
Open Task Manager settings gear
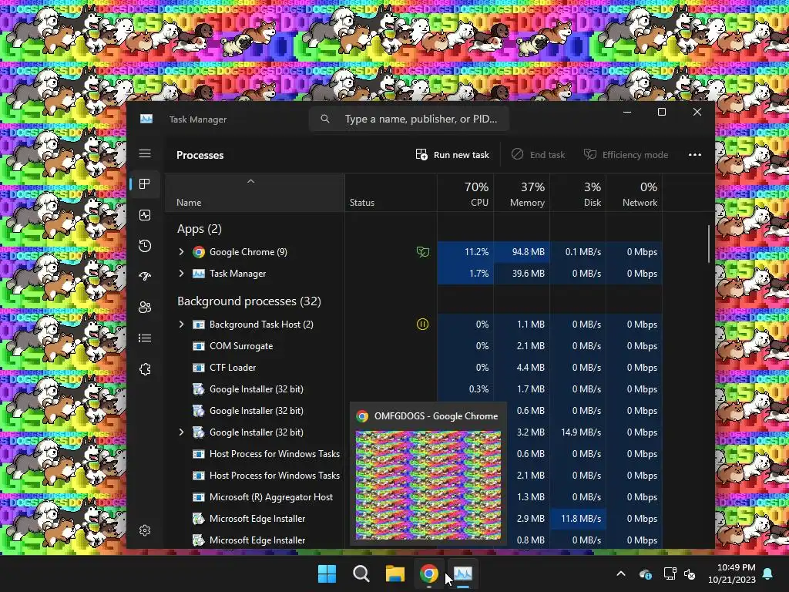pyautogui.click(x=145, y=530)
